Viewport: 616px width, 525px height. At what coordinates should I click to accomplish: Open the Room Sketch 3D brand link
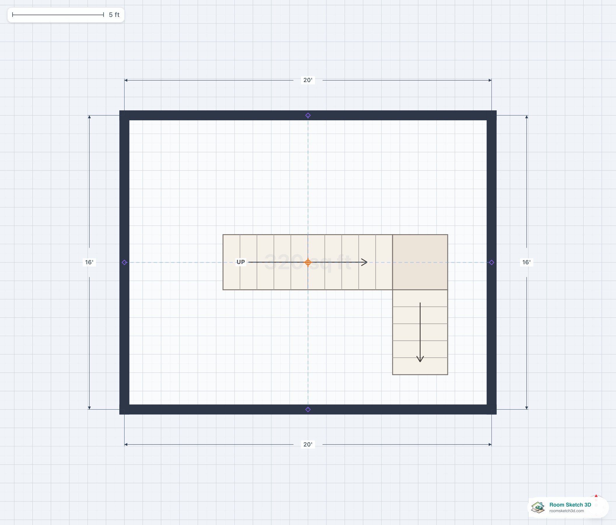570,505
